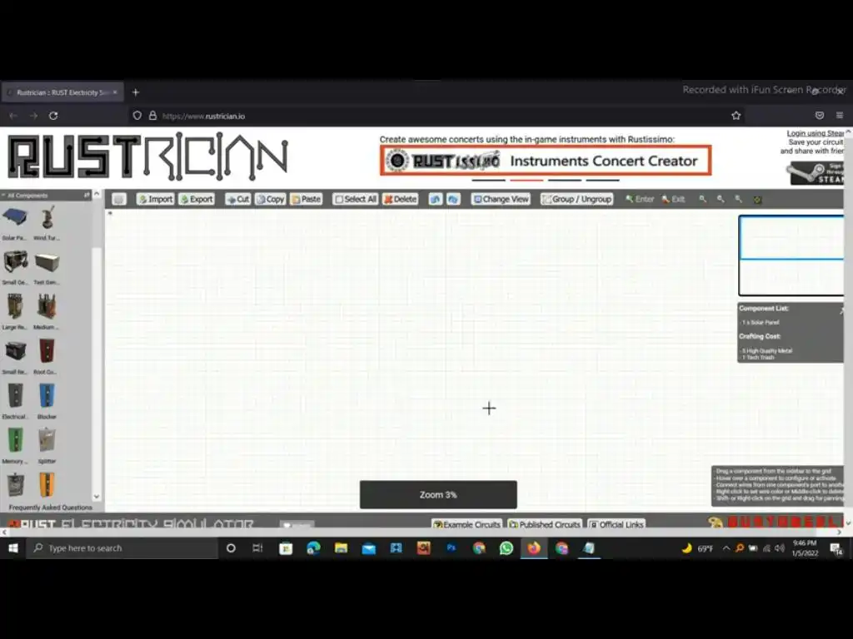Cut the selected components
This screenshot has width=853, height=639.
pos(237,200)
